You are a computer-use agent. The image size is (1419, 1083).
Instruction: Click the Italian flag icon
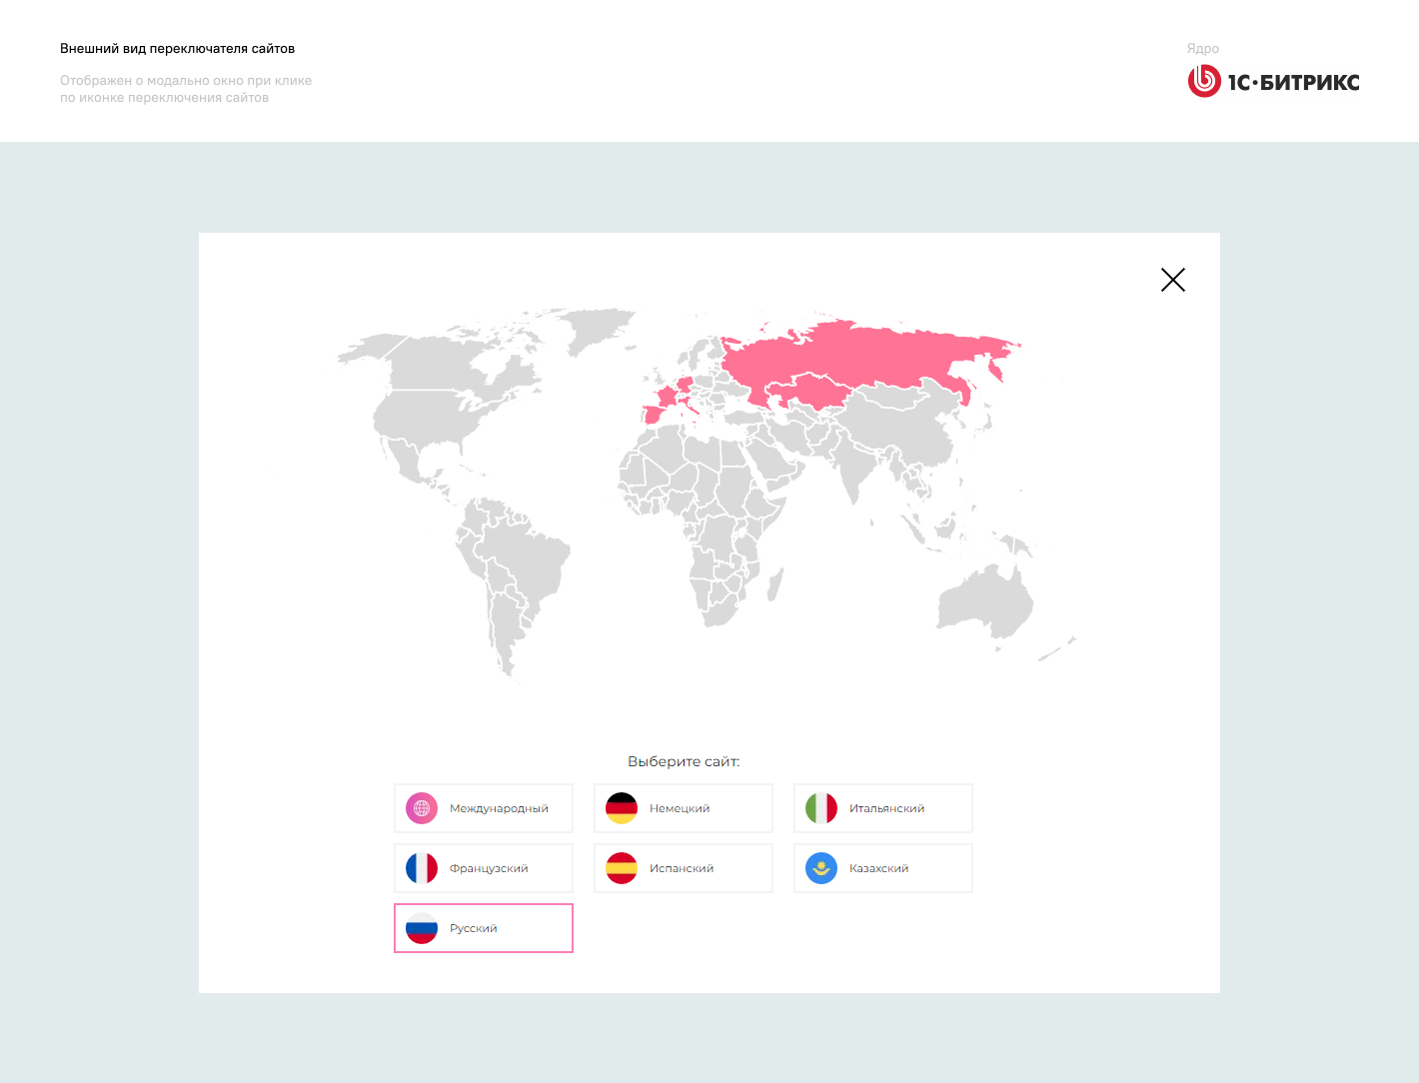pyautogui.click(x=821, y=808)
